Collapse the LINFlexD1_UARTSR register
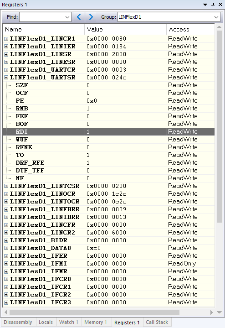The height and width of the screenshot is (328, 225). coord(6,78)
